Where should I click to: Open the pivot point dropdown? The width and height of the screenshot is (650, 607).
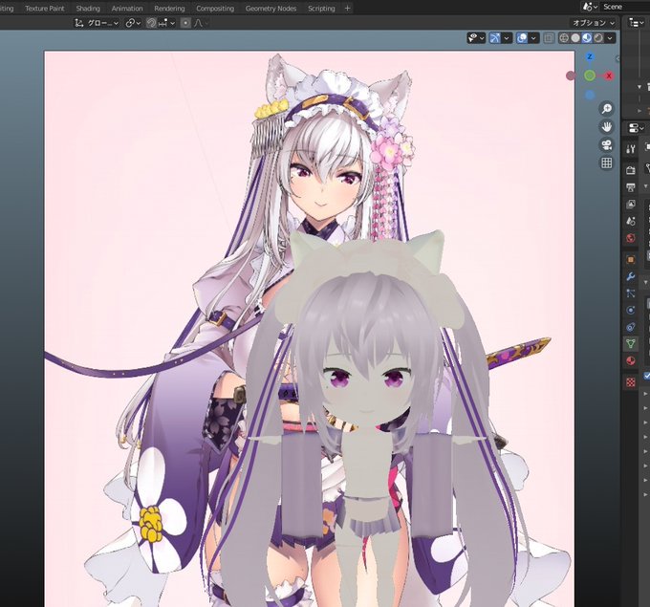pos(133,23)
